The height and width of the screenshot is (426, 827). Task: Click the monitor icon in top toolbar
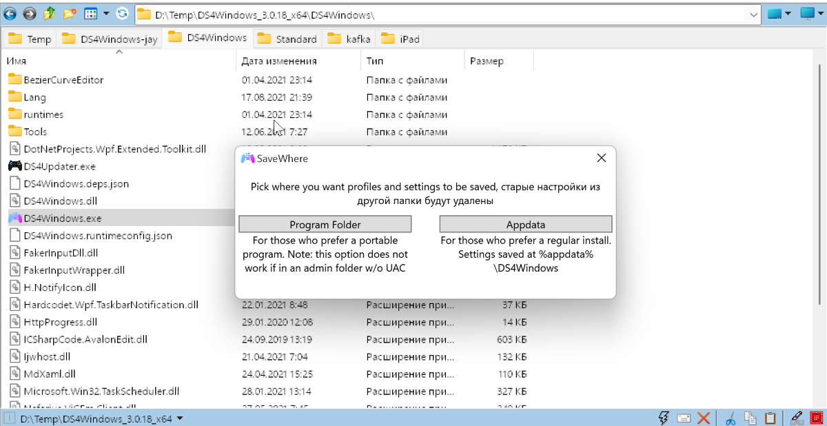pos(807,12)
